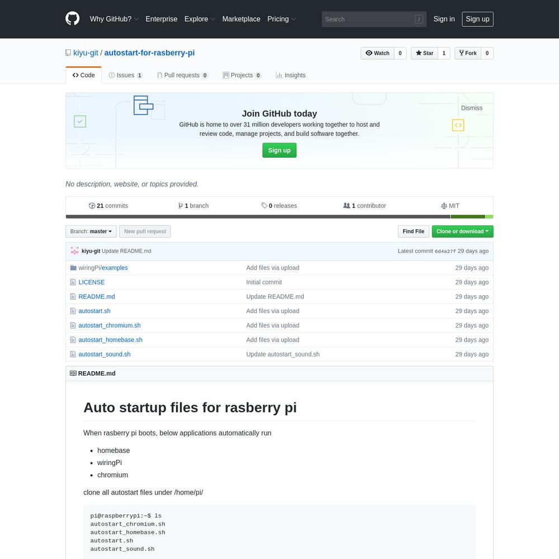
Task: Click the repository book icon beside kiyu-git
Action: 68,53
